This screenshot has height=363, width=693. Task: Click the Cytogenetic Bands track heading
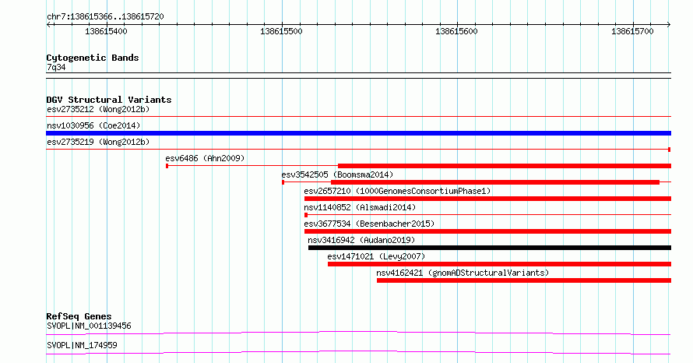point(93,58)
